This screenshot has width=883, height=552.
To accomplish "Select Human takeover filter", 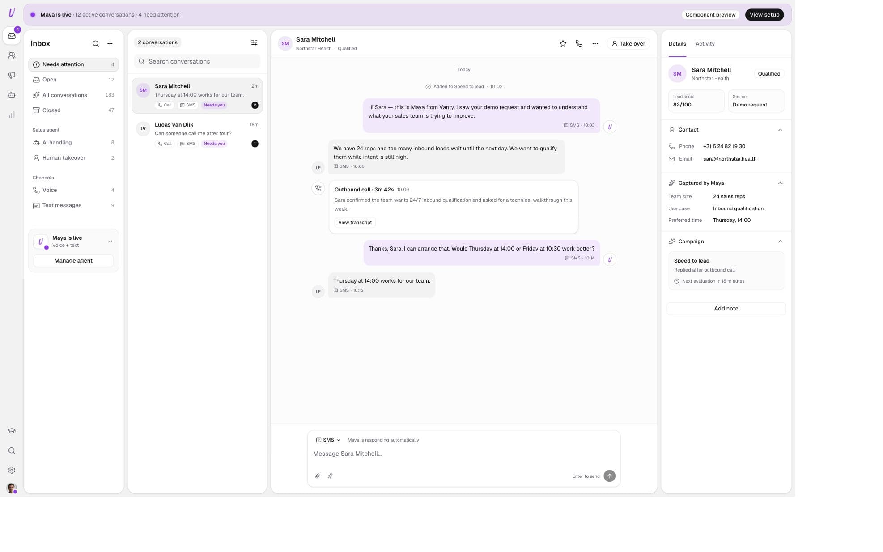I will click(x=73, y=158).
